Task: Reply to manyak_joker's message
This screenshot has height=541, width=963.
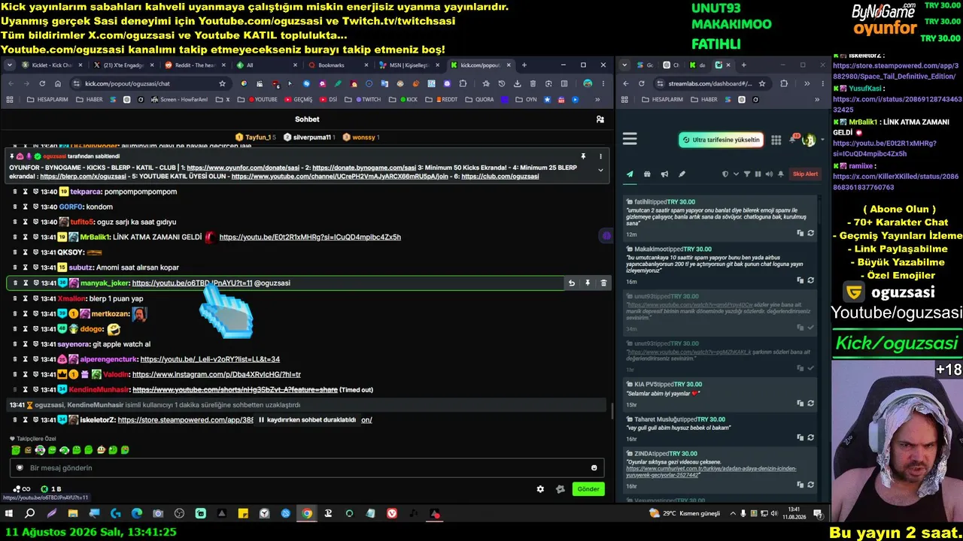Action: (572, 283)
